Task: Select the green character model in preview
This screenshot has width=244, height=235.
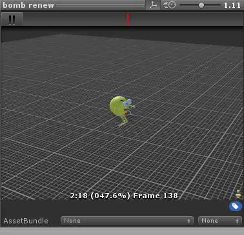Action: point(121,111)
